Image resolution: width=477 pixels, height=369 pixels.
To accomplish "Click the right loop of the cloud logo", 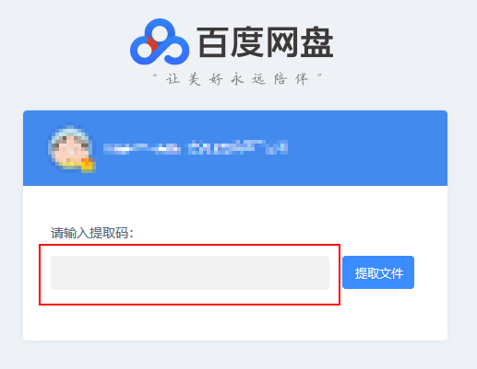I will (175, 50).
